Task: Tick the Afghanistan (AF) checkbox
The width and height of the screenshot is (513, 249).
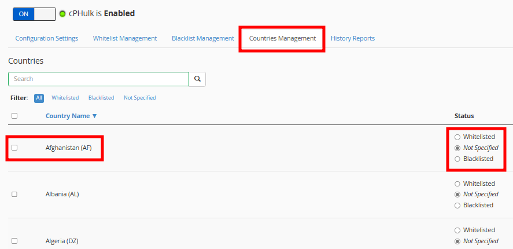Action: click(14, 148)
